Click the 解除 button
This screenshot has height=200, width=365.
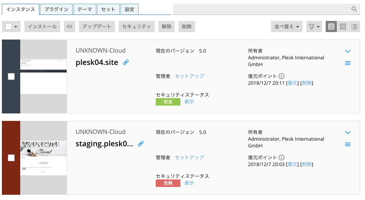click(167, 26)
